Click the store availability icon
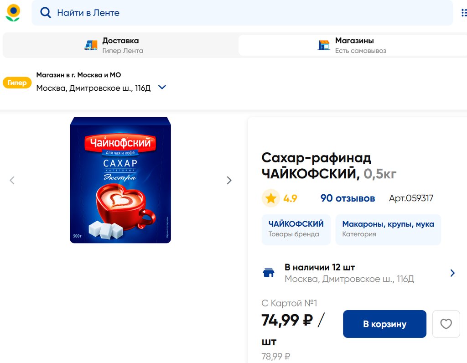 (269, 273)
